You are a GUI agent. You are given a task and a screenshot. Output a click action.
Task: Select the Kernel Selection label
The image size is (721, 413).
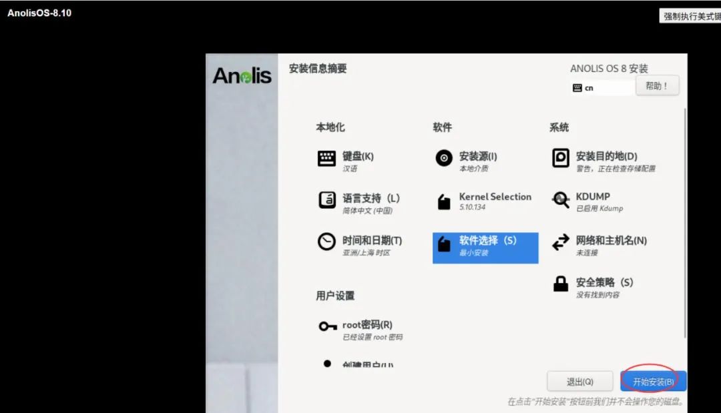point(495,197)
